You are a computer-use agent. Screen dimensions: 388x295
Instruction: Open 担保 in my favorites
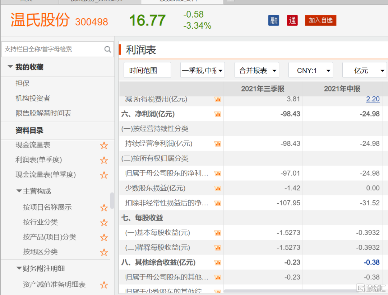23,83
